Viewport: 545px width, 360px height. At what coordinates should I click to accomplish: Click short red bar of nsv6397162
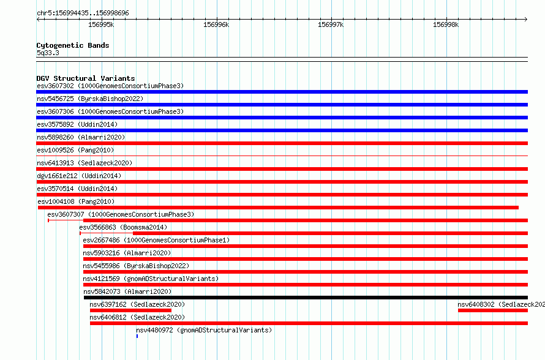click(x=130, y=310)
